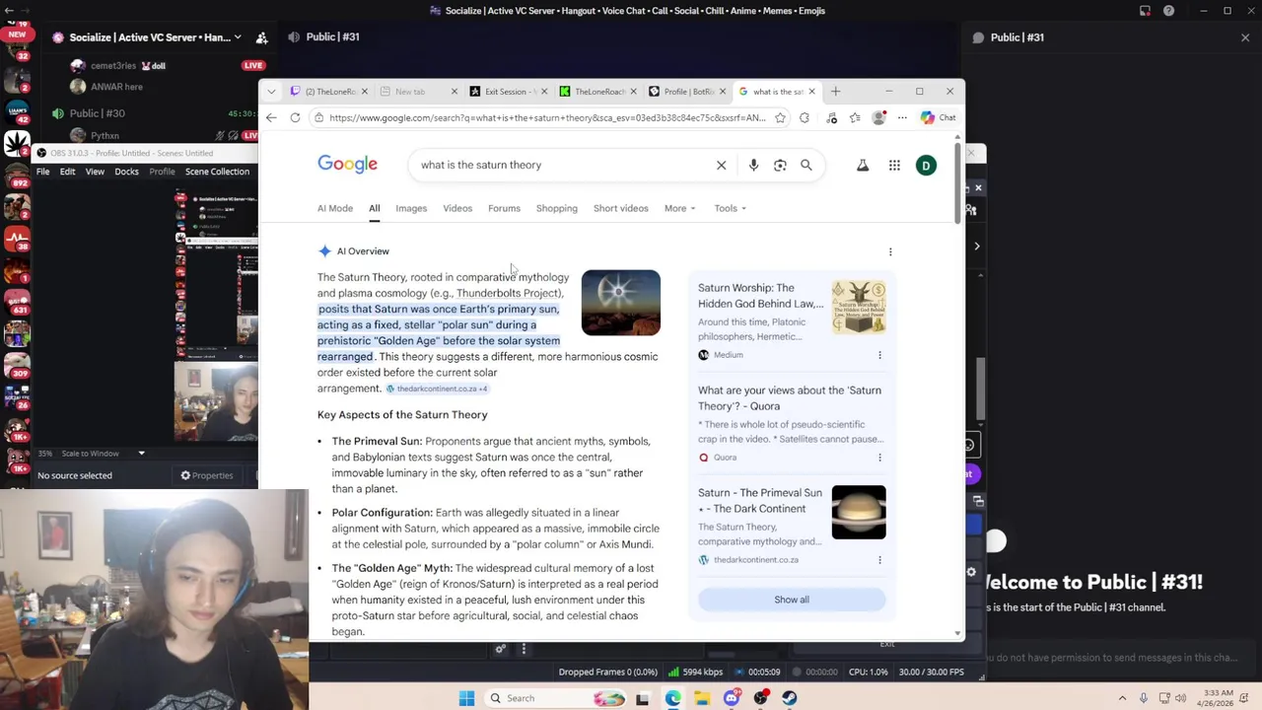Image resolution: width=1262 pixels, height=710 pixels.
Task: Close the Discord Public | #31 chat panel
Action: (1245, 37)
